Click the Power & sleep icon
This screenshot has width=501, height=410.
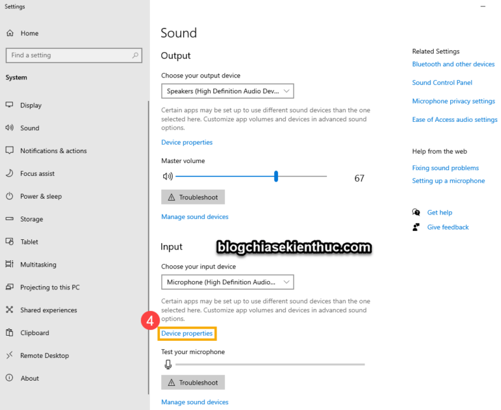click(9, 196)
